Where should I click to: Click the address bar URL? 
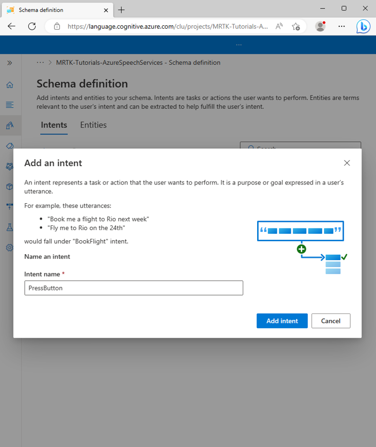(x=168, y=27)
